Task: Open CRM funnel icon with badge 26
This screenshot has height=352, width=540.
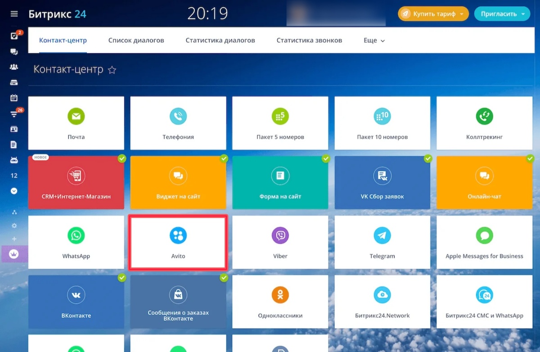Action: (x=14, y=114)
